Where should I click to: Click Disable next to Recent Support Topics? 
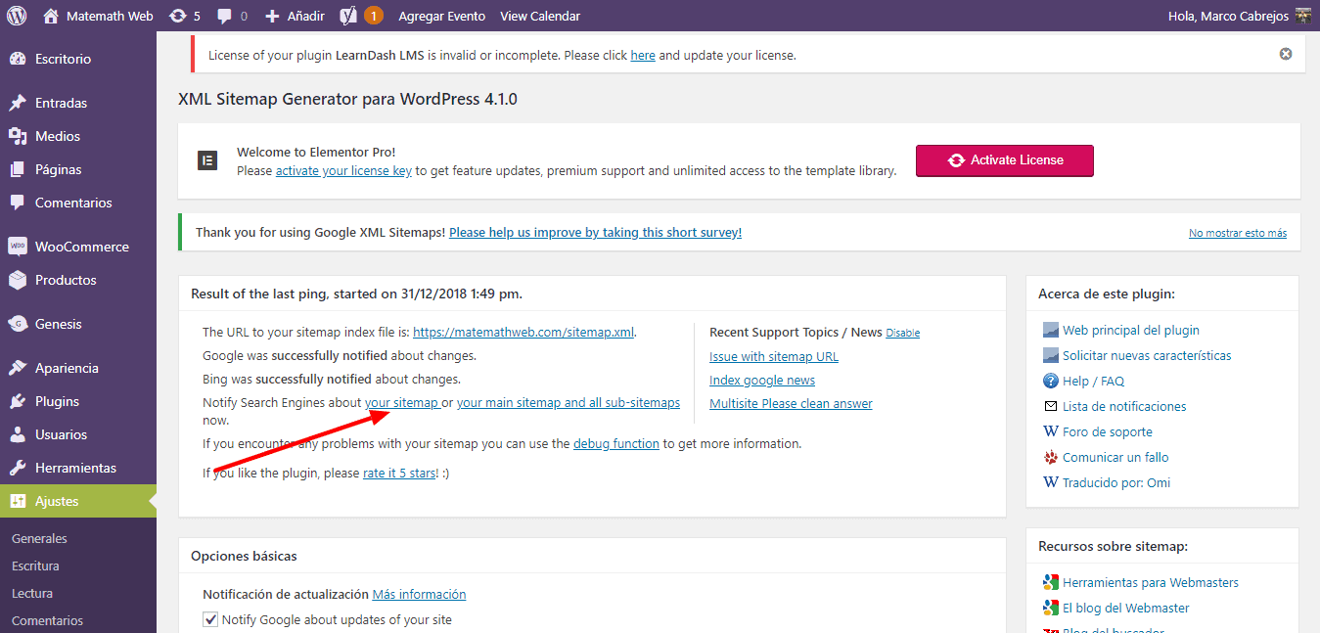click(903, 333)
